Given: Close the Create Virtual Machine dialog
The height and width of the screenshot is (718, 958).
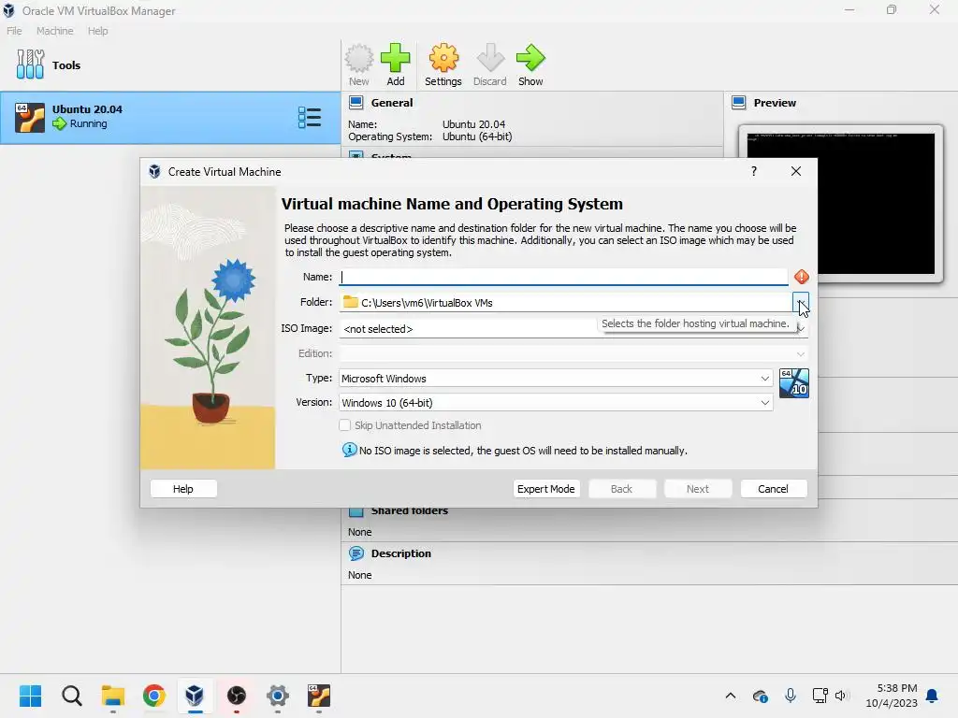Looking at the screenshot, I should click(x=795, y=171).
